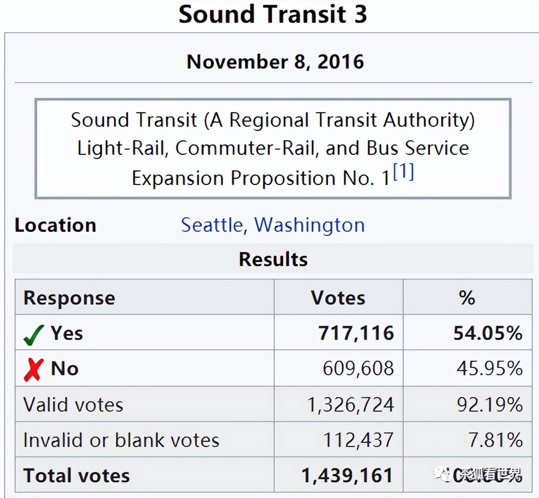The height and width of the screenshot is (498, 539).
Task: Click the Valid votes total 1,326,724
Action: pos(351,404)
